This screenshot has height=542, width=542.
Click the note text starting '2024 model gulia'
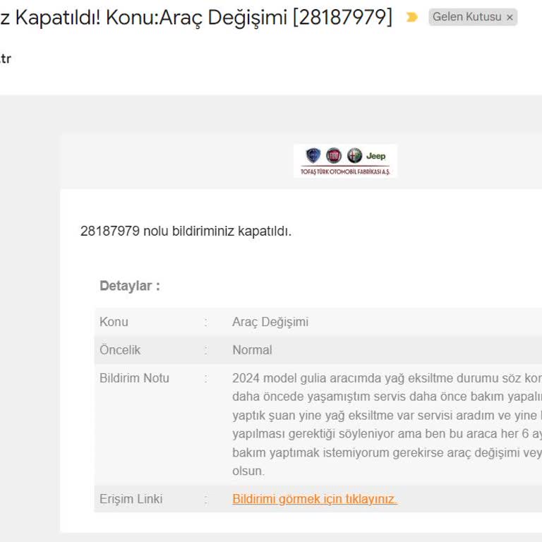coord(387,424)
